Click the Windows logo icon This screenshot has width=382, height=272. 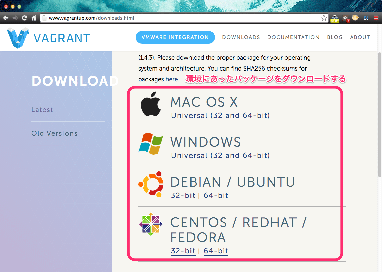151,144
